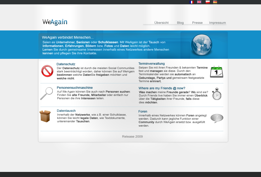Viewport: 261px width, 177px height.
Task: Click the magnifying glass beside Personensuchmaschine
Action: 46,94
